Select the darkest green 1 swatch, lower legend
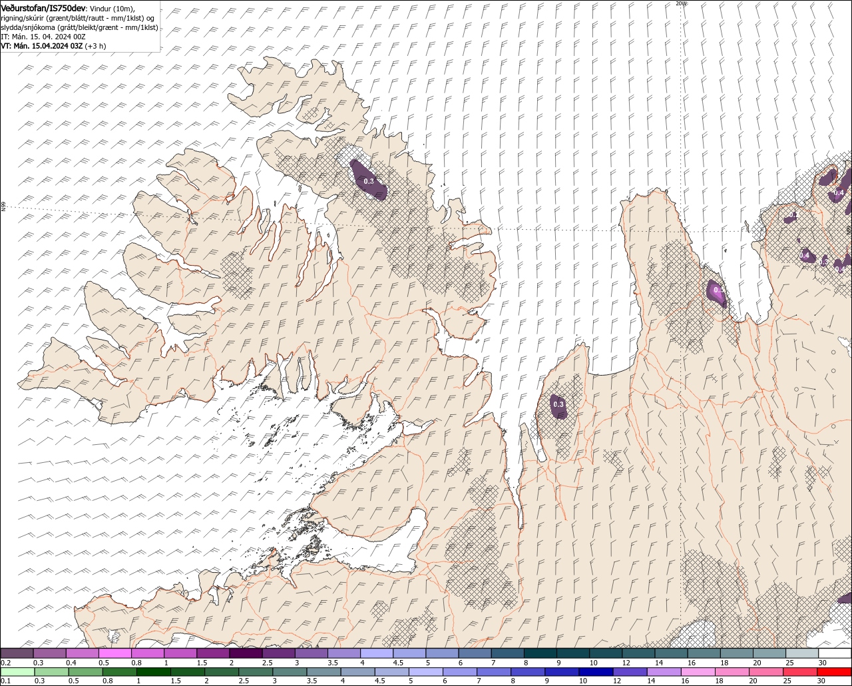852x686 pixels. point(153,671)
